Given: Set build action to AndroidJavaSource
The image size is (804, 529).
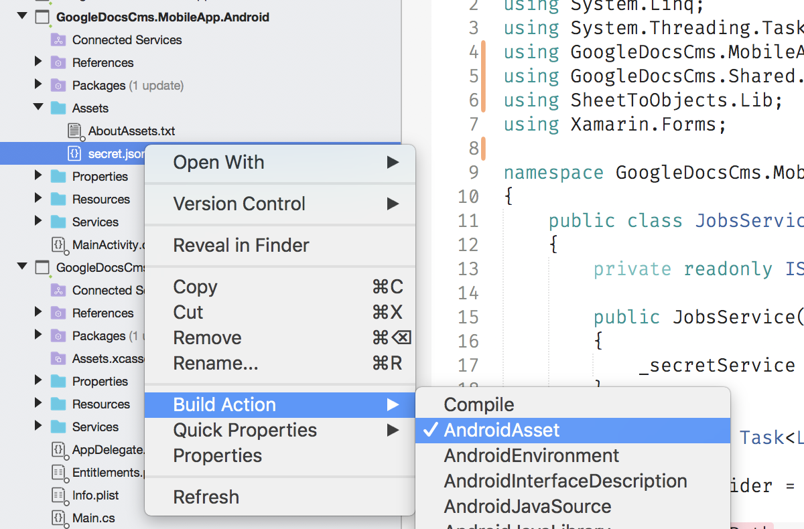Looking at the screenshot, I should (x=573, y=507).
